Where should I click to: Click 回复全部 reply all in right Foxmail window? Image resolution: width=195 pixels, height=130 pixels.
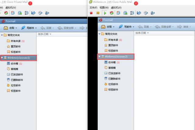pyautogui.click(x=163, y=27)
